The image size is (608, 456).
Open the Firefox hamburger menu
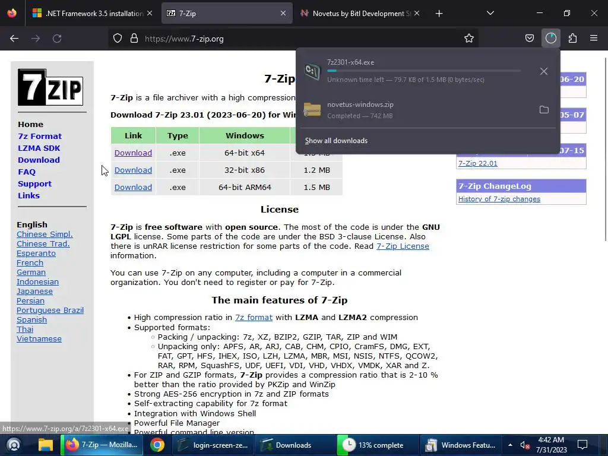coord(593,39)
